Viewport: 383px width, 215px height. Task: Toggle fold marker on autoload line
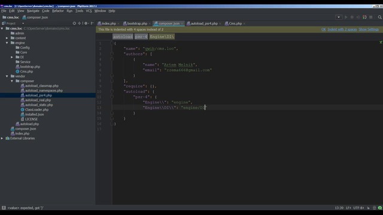[x=112, y=91]
